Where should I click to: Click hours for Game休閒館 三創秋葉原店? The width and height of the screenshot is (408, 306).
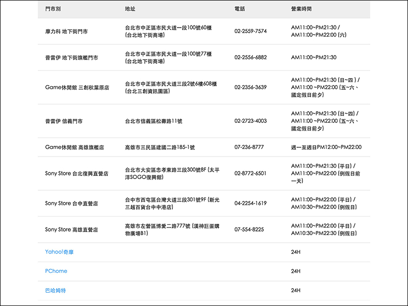[x=325, y=87]
